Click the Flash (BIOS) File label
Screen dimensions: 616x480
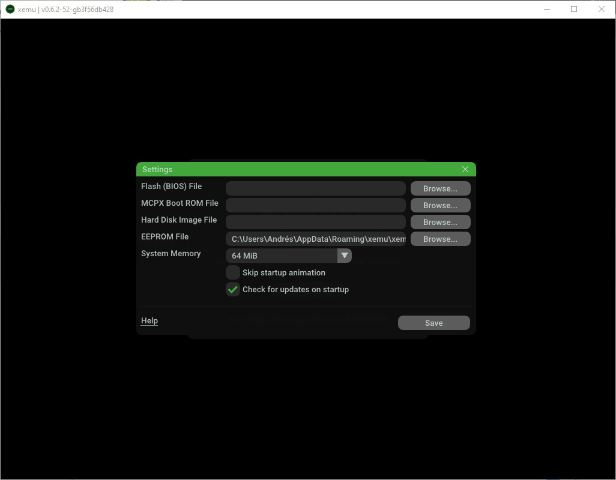pyautogui.click(x=171, y=187)
